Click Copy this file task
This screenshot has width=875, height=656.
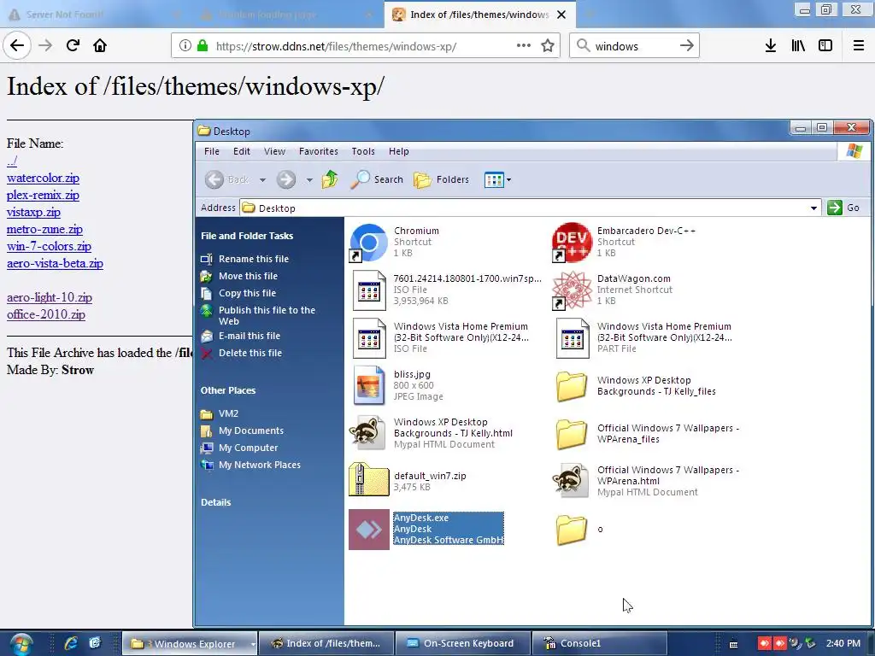click(239, 294)
